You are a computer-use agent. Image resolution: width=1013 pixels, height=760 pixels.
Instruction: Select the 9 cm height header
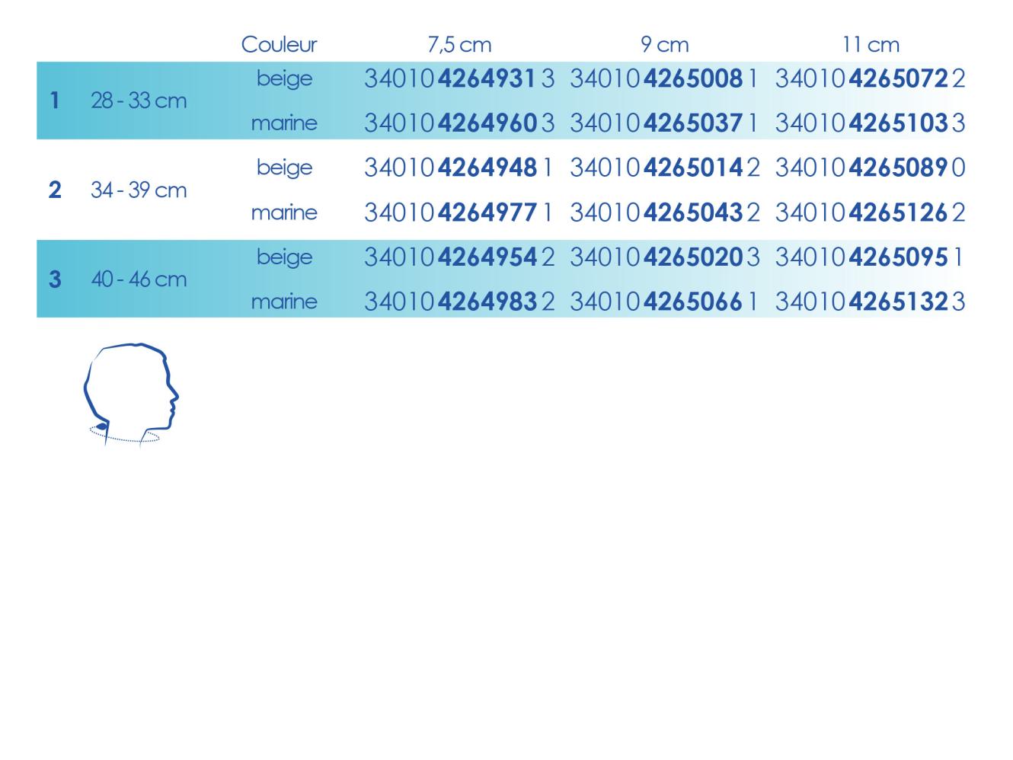tap(664, 45)
